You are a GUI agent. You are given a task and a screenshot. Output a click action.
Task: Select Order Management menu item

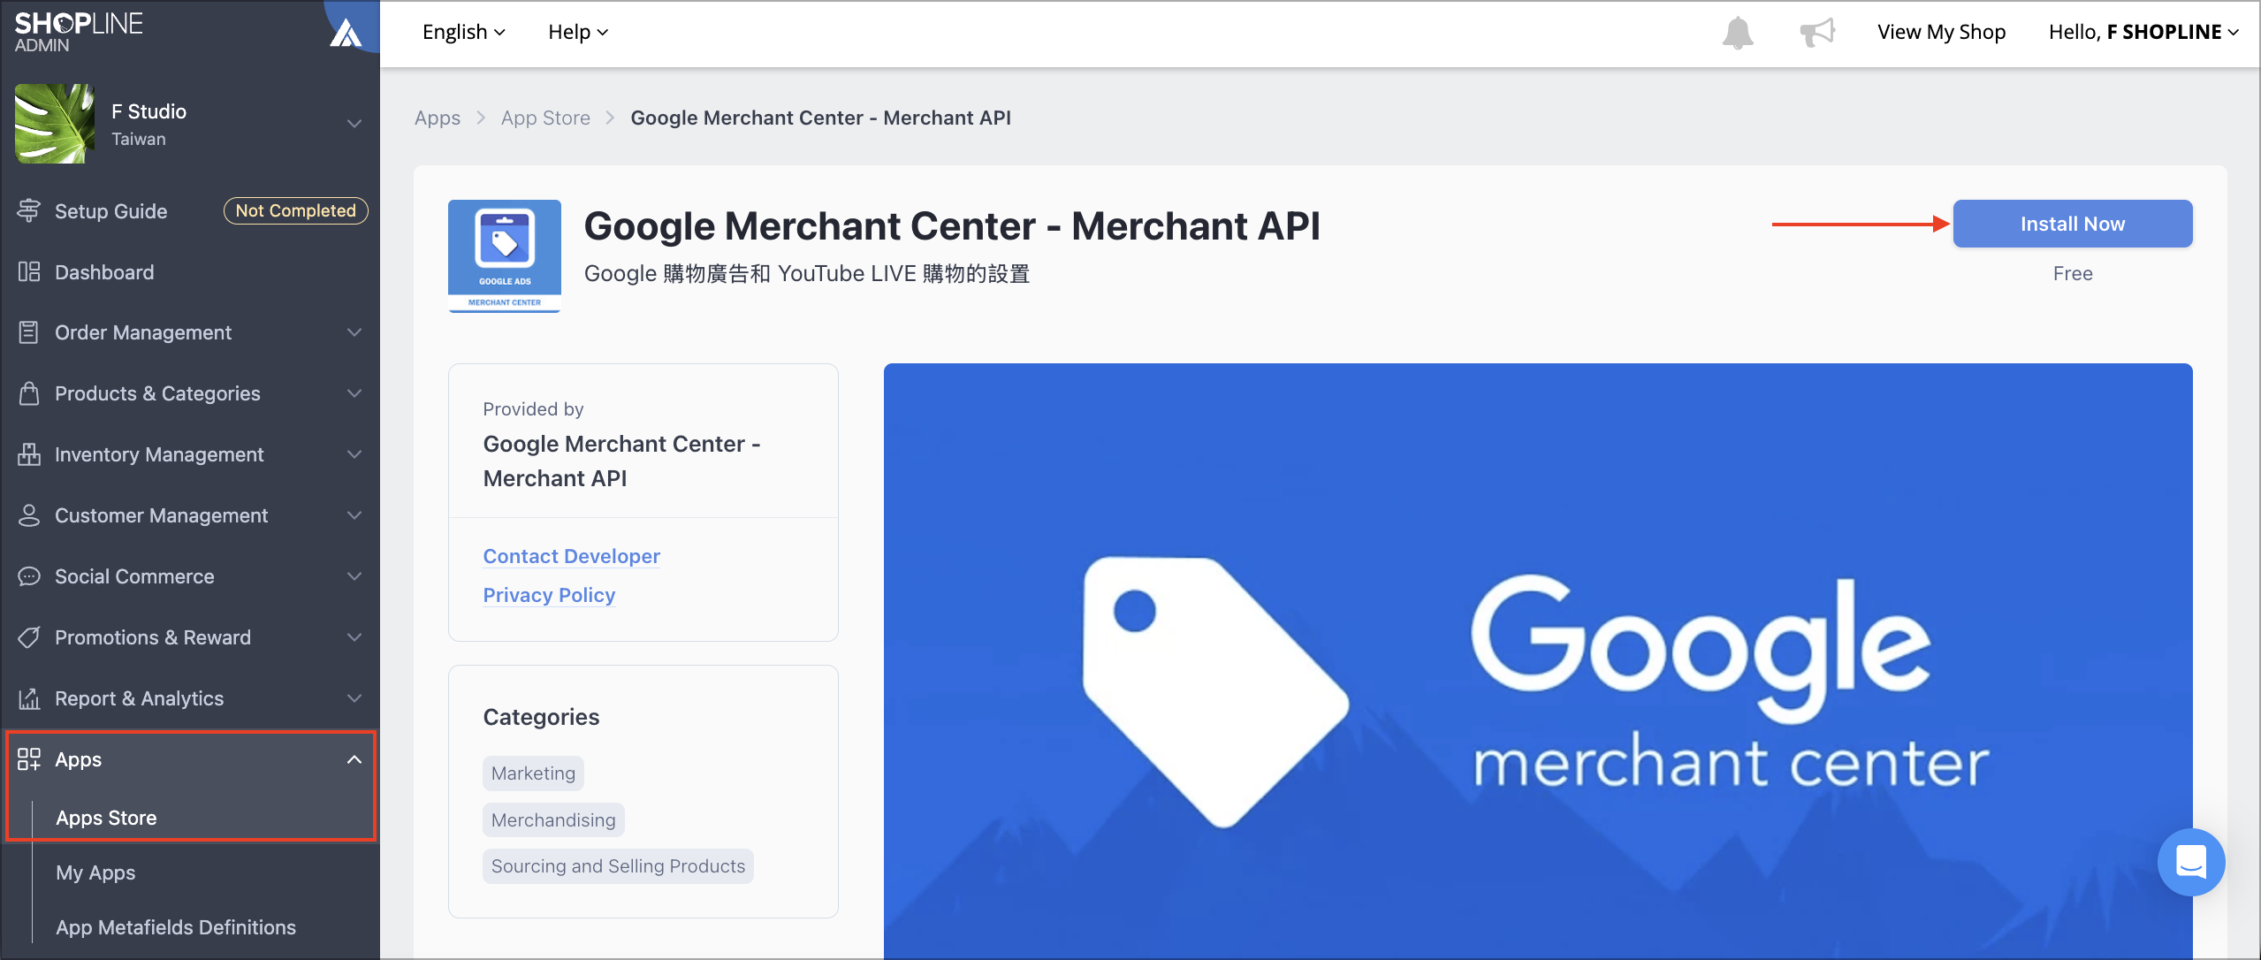(190, 332)
